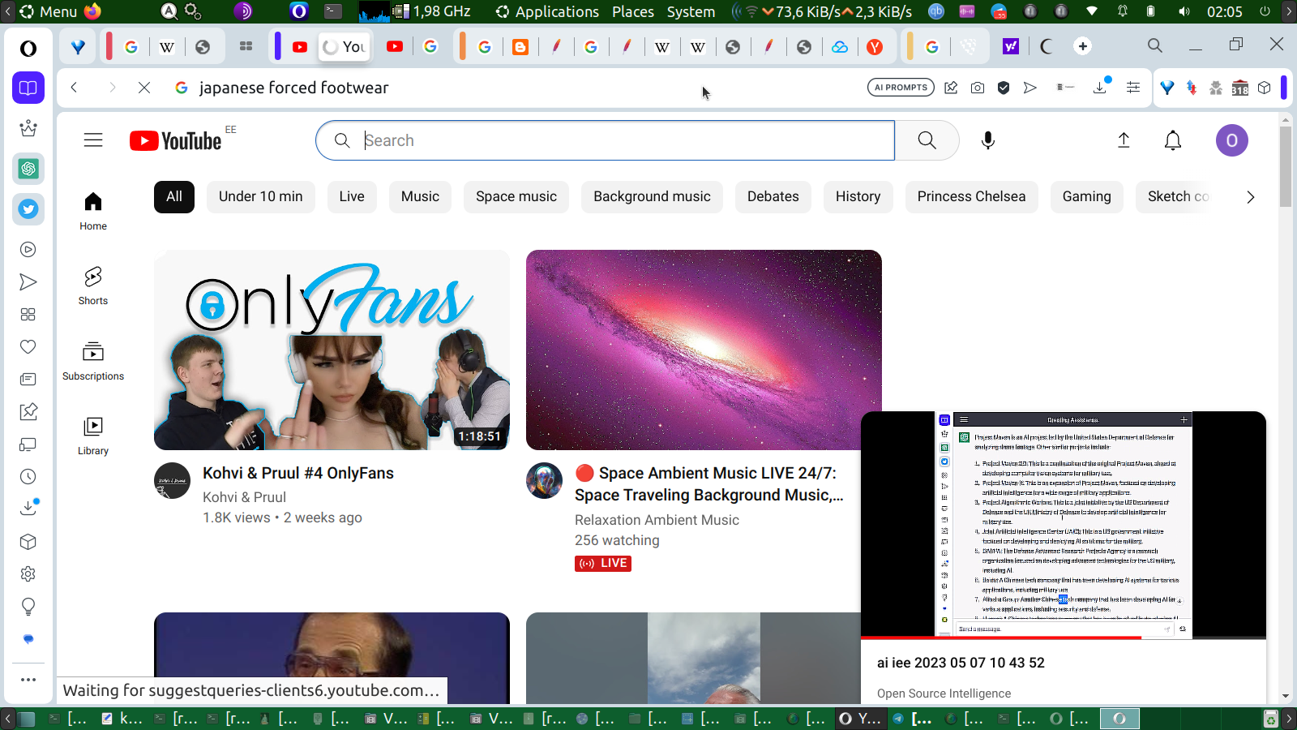Click the address bar text
Viewport: 1297px width, 730px height.
293,88
